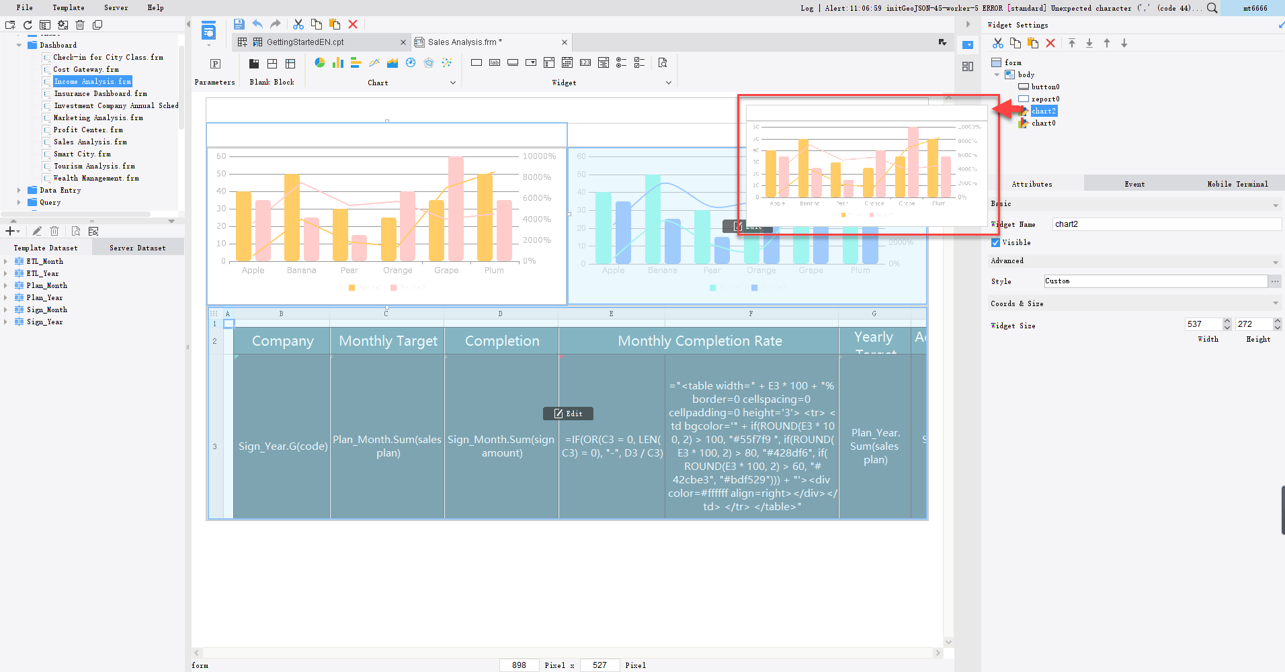Delete chart2 using the red X icon
Screen dimensions: 1285x672
click(1050, 42)
